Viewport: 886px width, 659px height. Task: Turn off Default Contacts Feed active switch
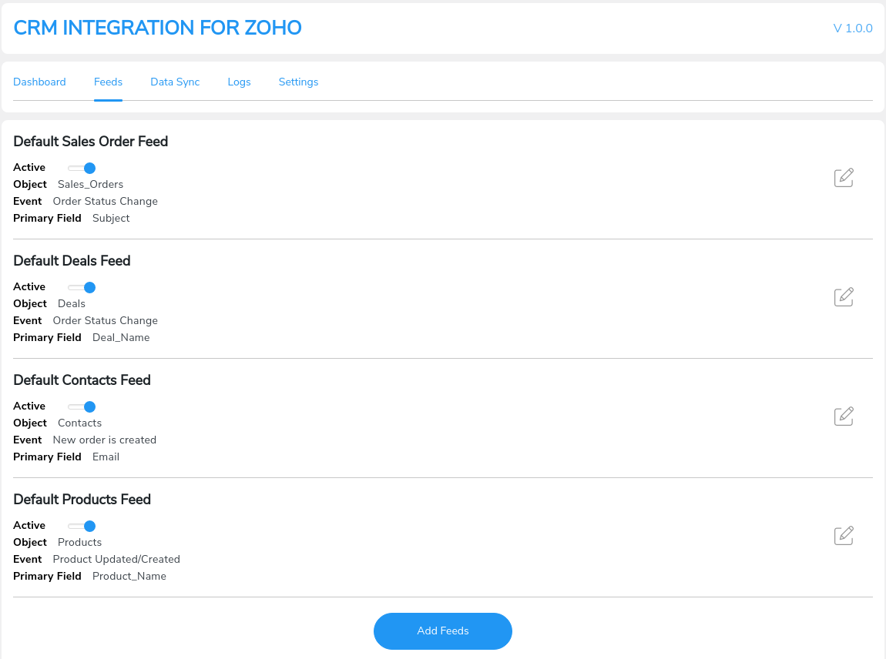(x=82, y=406)
